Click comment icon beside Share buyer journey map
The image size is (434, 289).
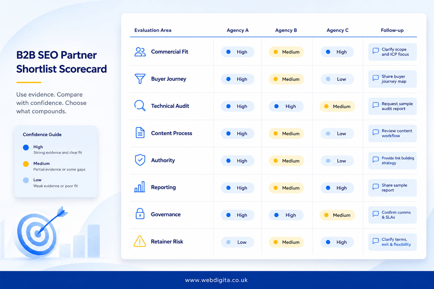(376, 78)
